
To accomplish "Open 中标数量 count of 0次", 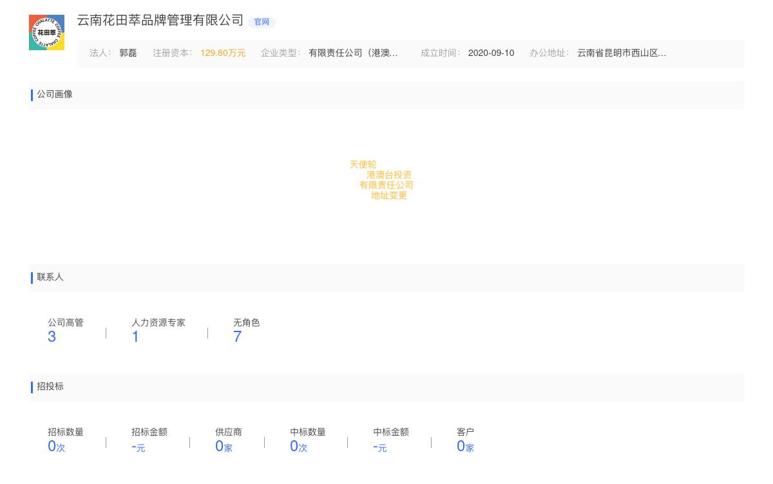I will point(298,447).
